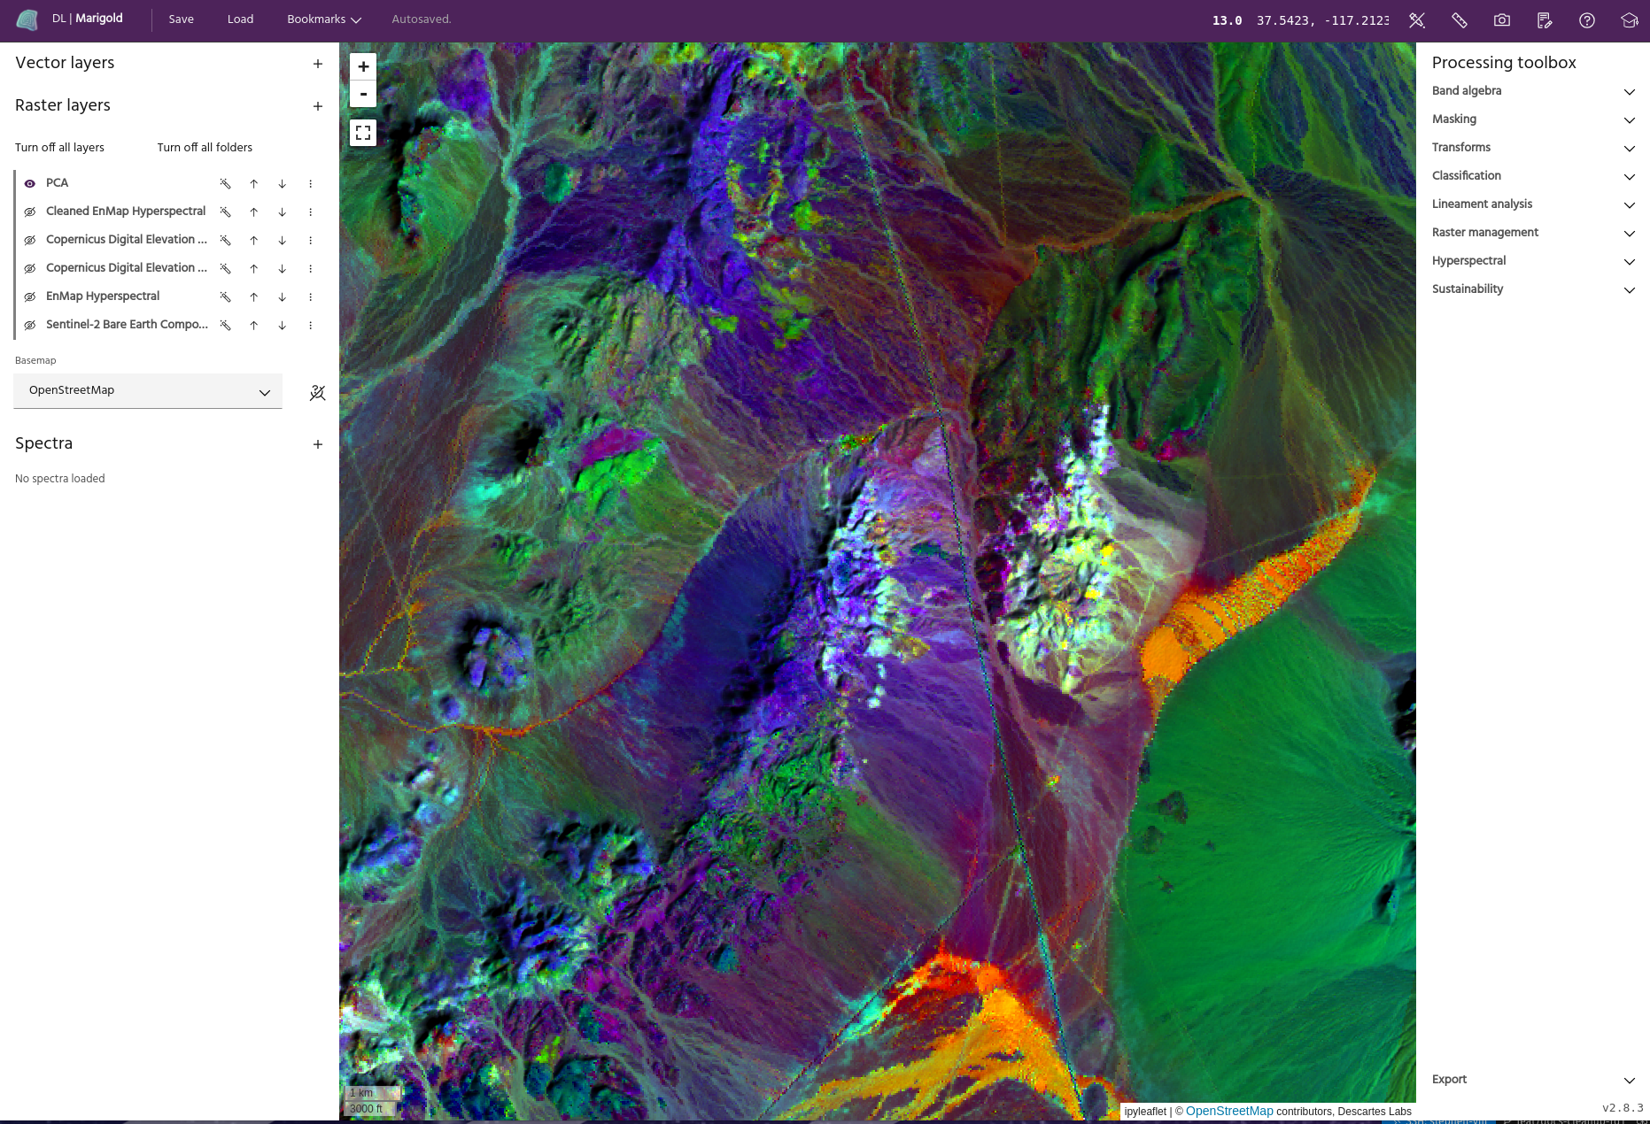Click the ruler measurement tool icon

tap(1459, 20)
